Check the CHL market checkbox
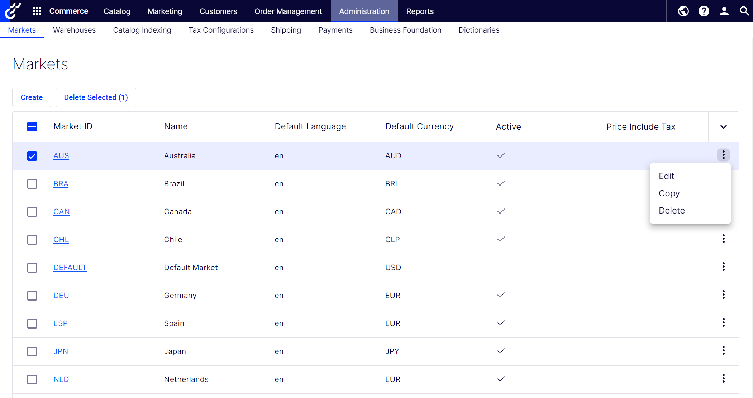753x398 pixels. 32,240
